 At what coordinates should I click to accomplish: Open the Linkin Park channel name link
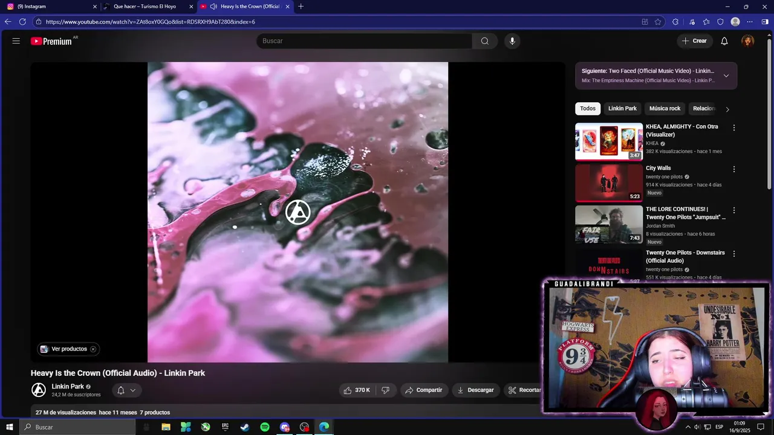click(68, 387)
